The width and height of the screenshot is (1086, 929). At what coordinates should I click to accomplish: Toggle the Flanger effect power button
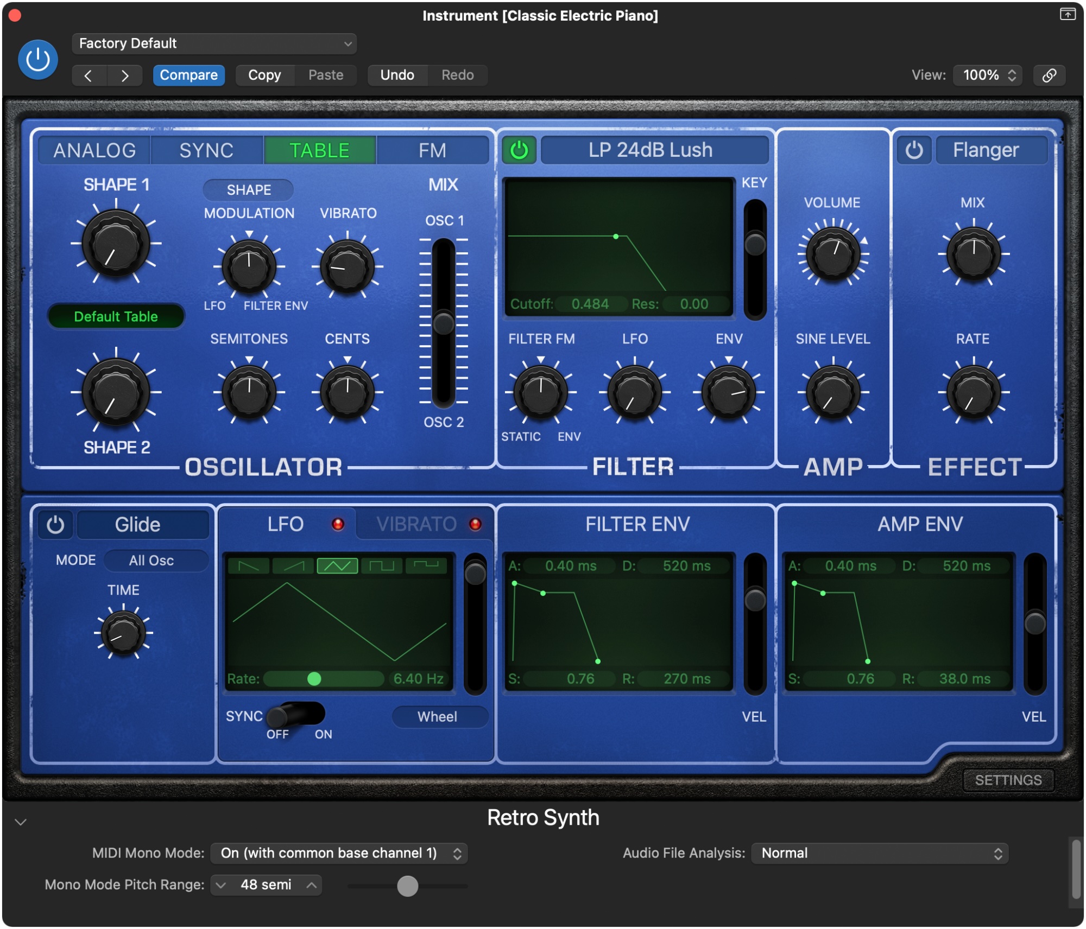pyautogui.click(x=914, y=150)
